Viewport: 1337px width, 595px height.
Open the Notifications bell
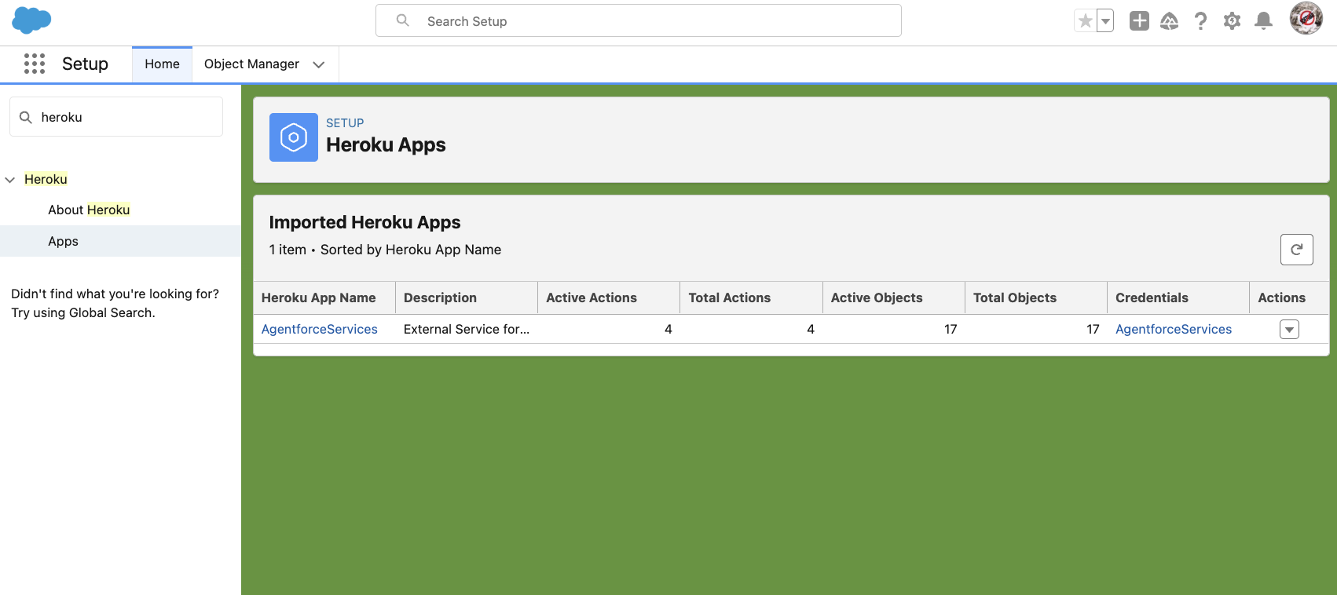point(1263,21)
